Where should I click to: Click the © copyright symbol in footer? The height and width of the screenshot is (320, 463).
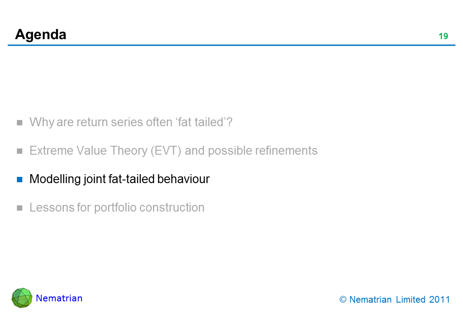(x=343, y=300)
